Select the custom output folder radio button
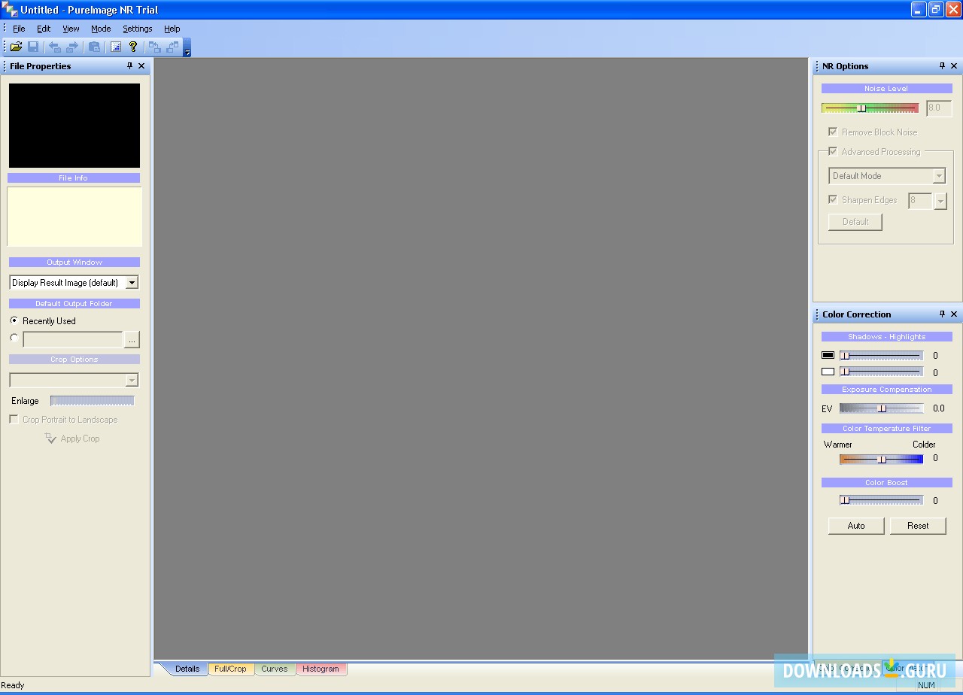The width and height of the screenshot is (963, 695). [14, 338]
